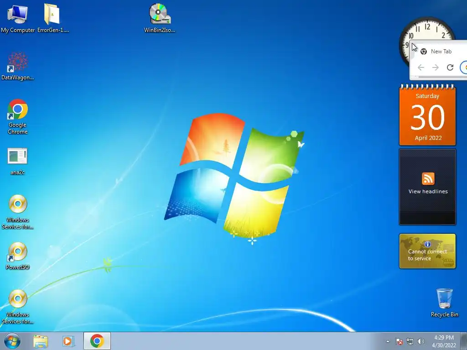467x350 pixels.
Task: Click View headlines in the feed gadget
Action: coord(428,191)
